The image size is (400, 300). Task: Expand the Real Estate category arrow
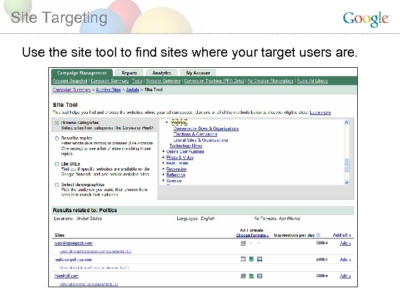[163, 163]
